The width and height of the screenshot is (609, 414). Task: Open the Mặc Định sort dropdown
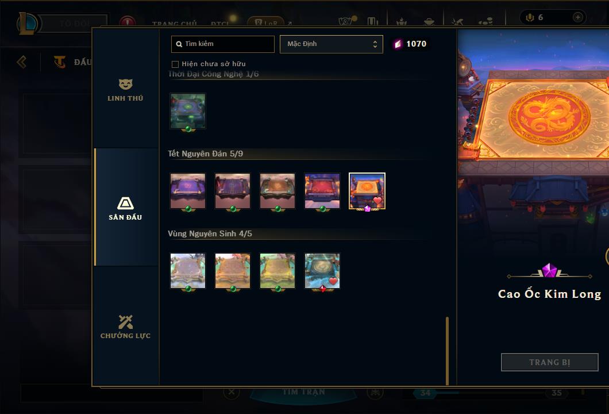pyautogui.click(x=332, y=44)
